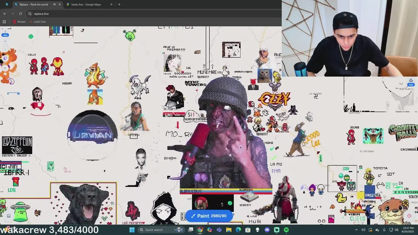
Task: Select the pinned globe tab
Action: click(7, 5)
